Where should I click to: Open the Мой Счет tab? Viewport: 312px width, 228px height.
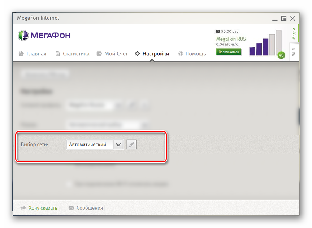click(112, 54)
